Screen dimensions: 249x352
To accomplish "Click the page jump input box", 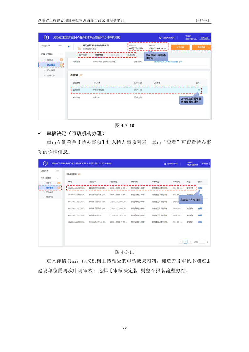I will point(202,242).
